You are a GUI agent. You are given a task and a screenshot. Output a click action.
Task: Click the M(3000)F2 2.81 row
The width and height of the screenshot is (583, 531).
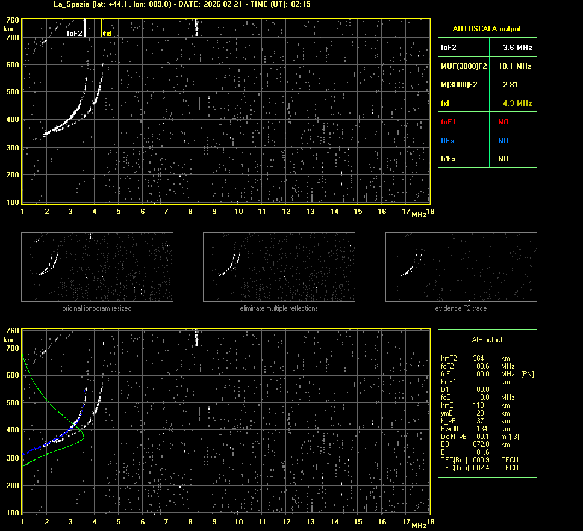(x=487, y=84)
